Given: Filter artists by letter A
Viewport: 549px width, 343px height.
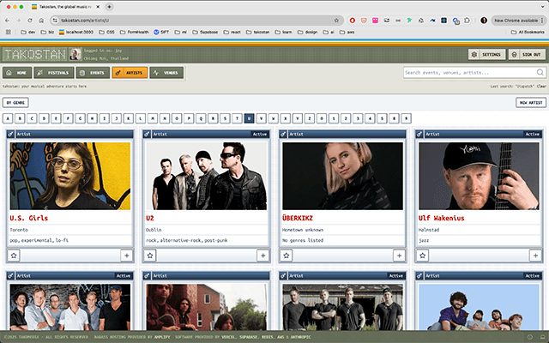Looking at the screenshot, I should (x=8, y=118).
